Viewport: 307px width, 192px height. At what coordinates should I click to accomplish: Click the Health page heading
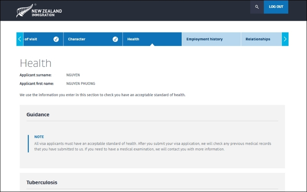click(x=35, y=63)
